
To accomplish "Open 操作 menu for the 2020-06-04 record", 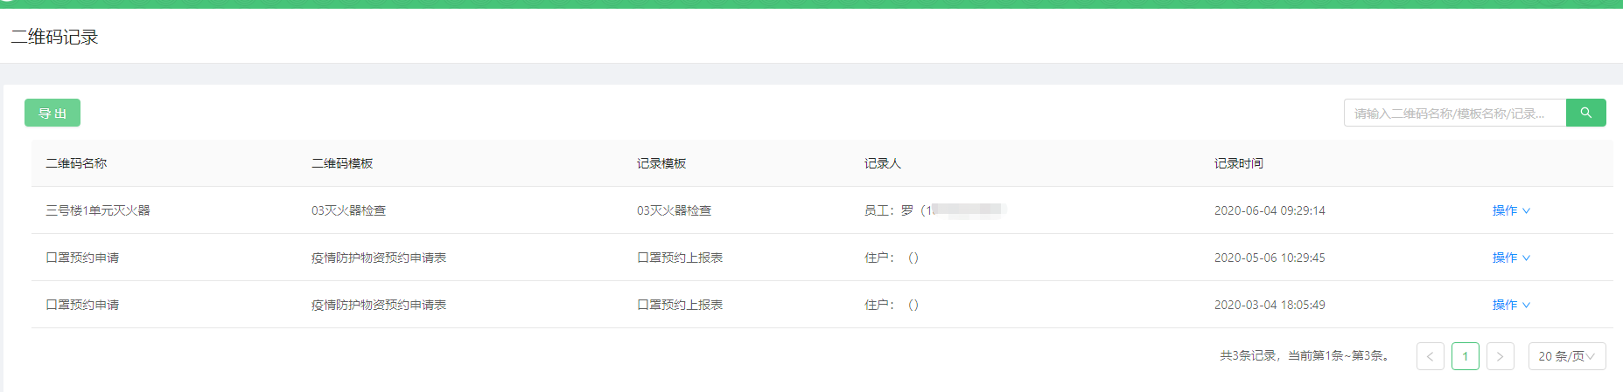I will tap(1510, 210).
